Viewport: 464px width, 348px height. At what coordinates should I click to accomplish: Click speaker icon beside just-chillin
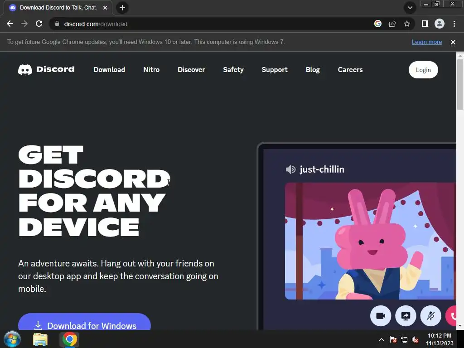click(x=290, y=169)
